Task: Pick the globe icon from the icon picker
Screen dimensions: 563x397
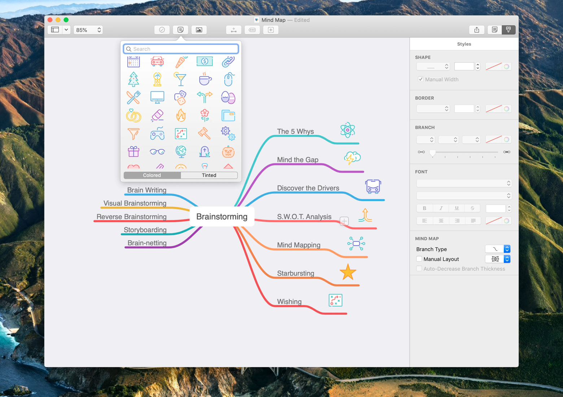Action: click(x=181, y=152)
